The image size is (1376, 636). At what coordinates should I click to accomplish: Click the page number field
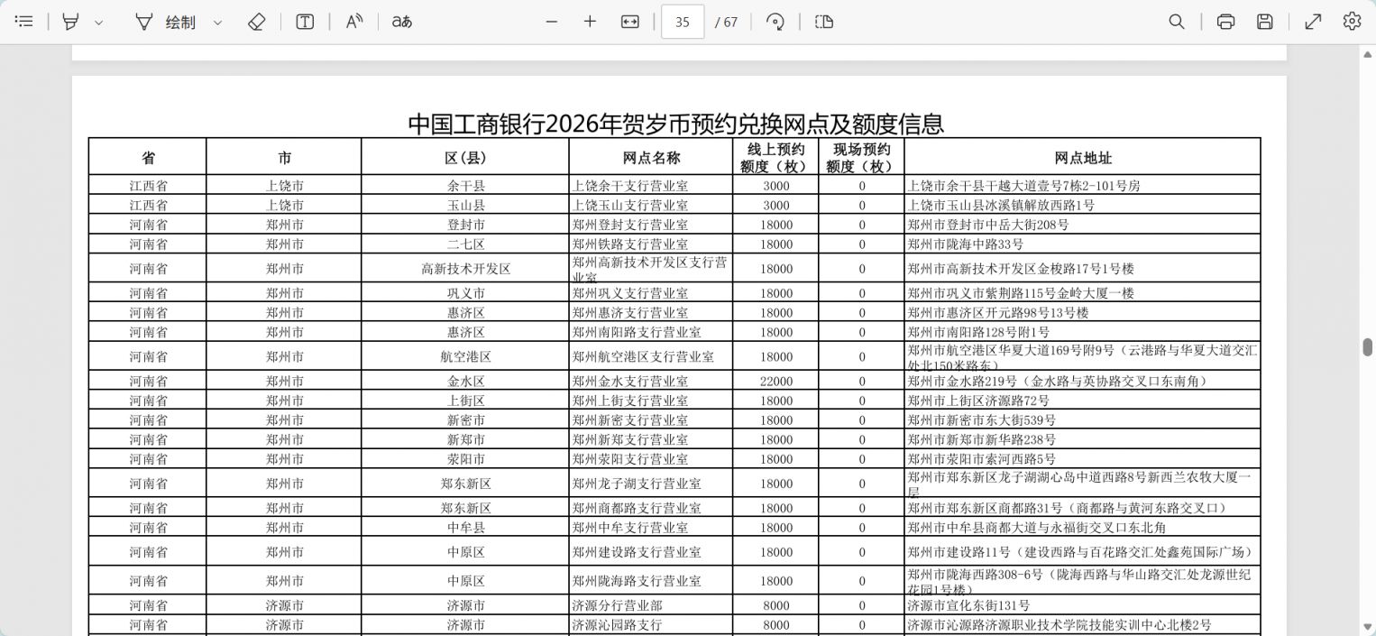point(683,22)
